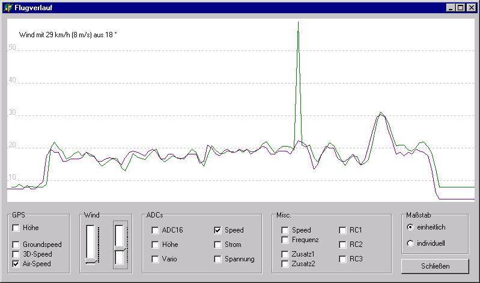Screen dimensions: 480x283
Task: Enable the 3D-Speed checkbox
Action: click(x=16, y=254)
